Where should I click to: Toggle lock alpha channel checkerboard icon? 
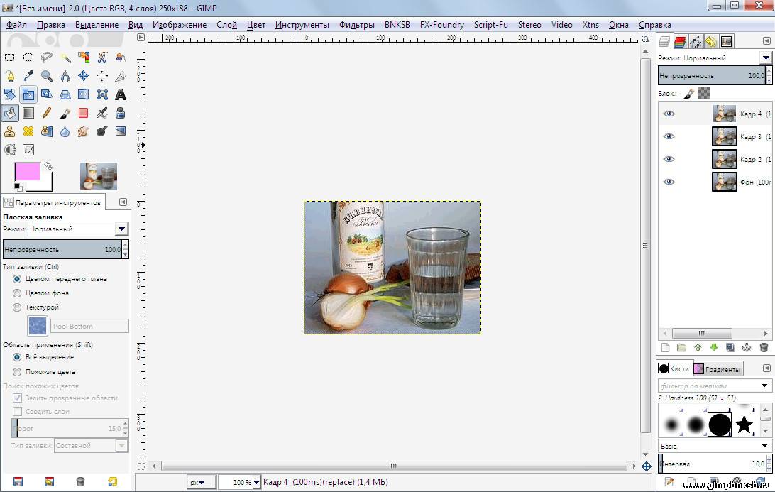pos(704,93)
